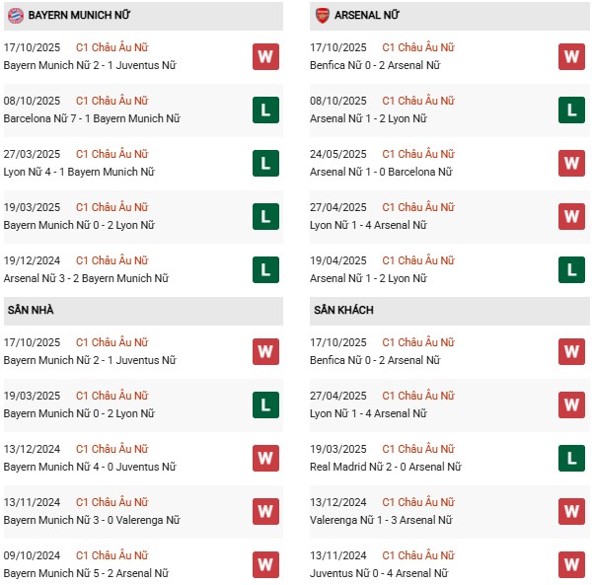Image resolution: width=592 pixels, height=585 pixels.
Task: Click the BAYERN MUNICH NỮ team heading
Action: point(81,16)
